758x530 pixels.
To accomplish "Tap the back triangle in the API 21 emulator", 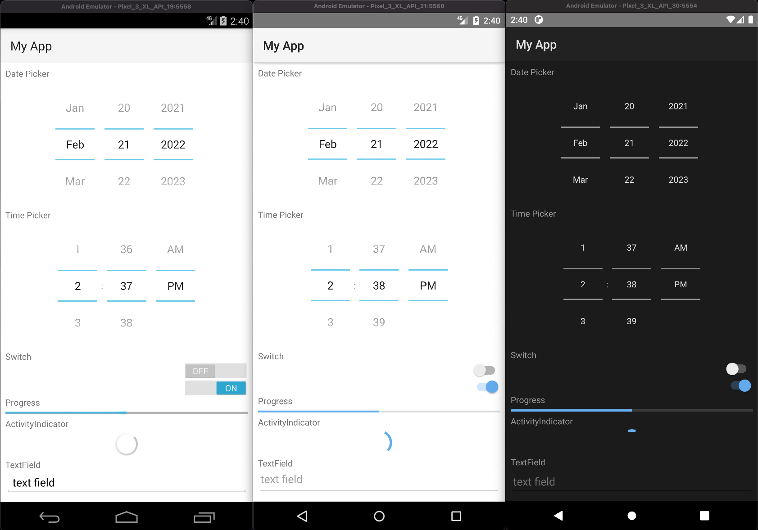I will pos(303,516).
